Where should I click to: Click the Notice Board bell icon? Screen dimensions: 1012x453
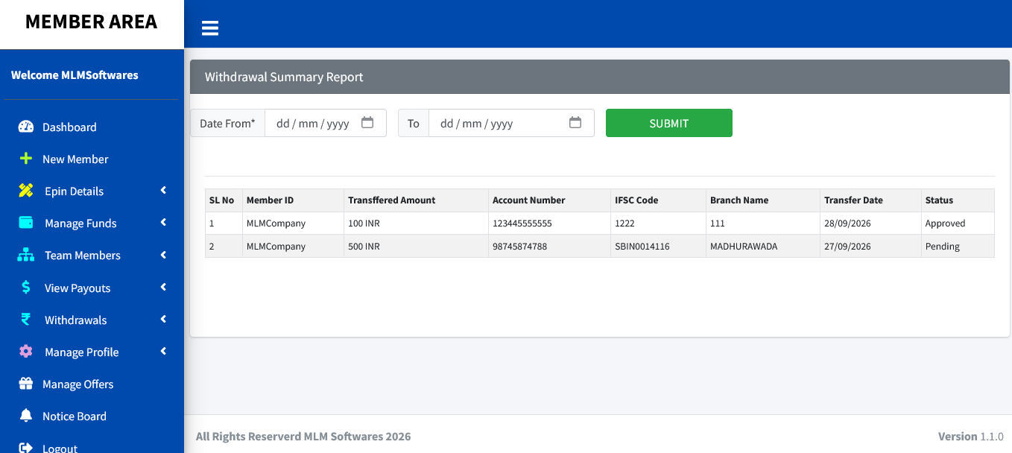[26, 416]
